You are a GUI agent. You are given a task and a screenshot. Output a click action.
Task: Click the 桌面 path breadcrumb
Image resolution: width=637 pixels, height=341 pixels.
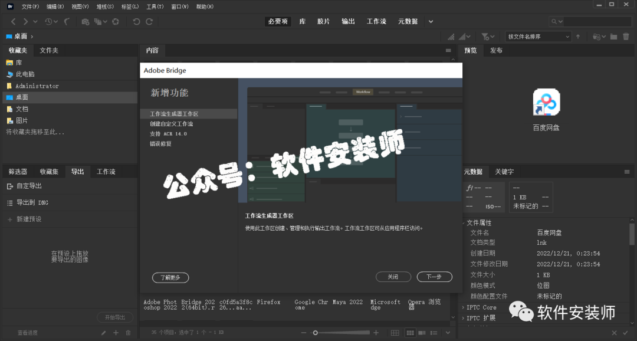21,37
